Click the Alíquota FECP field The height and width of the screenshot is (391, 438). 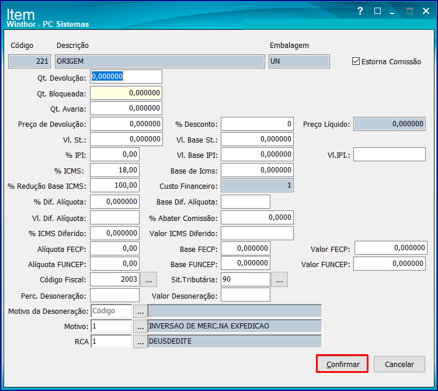click(114, 248)
